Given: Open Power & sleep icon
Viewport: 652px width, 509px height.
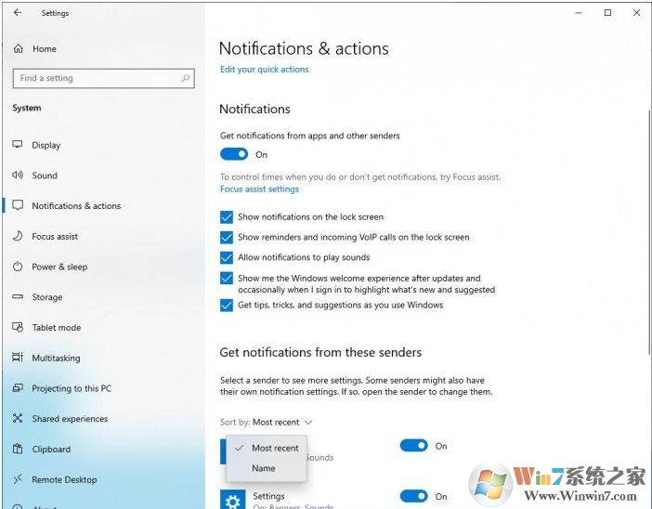Looking at the screenshot, I should click(x=18, y=267).
